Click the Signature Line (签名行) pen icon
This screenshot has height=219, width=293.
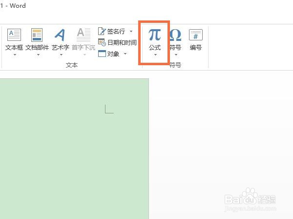102,31
